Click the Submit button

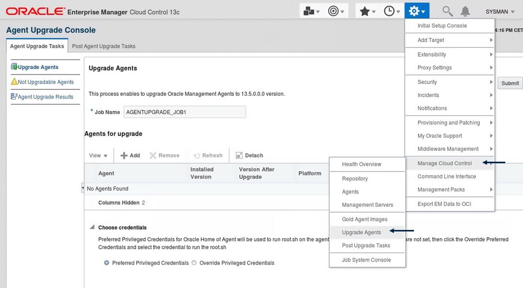[510, 83]
